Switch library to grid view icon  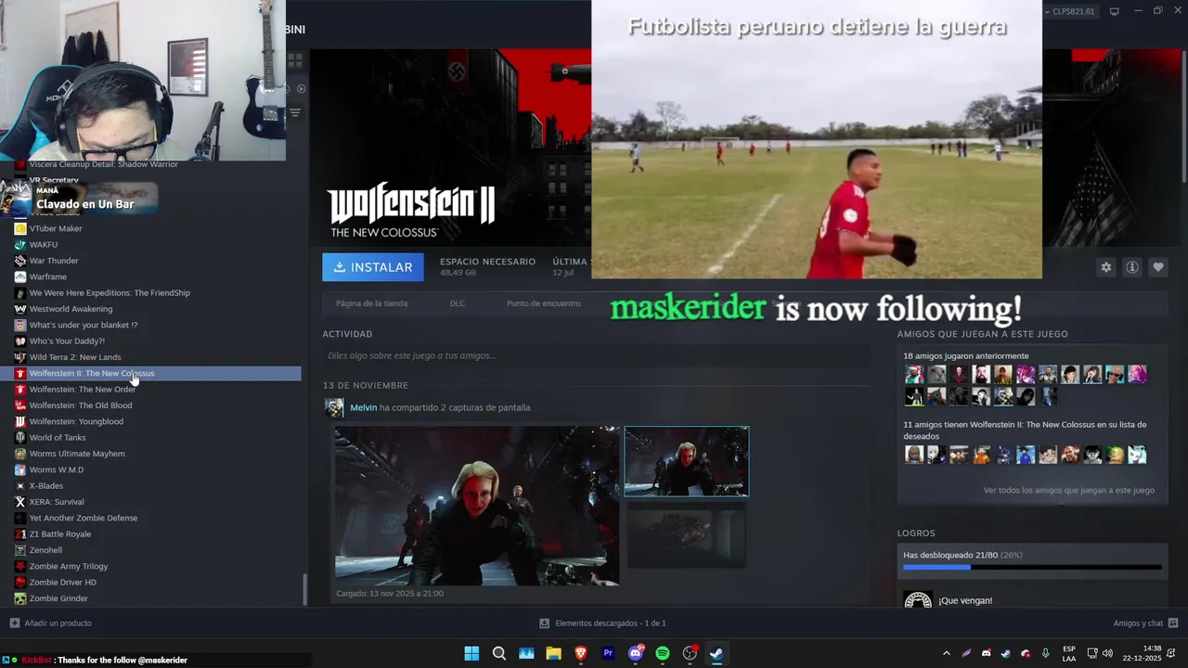tap(295, 61)
